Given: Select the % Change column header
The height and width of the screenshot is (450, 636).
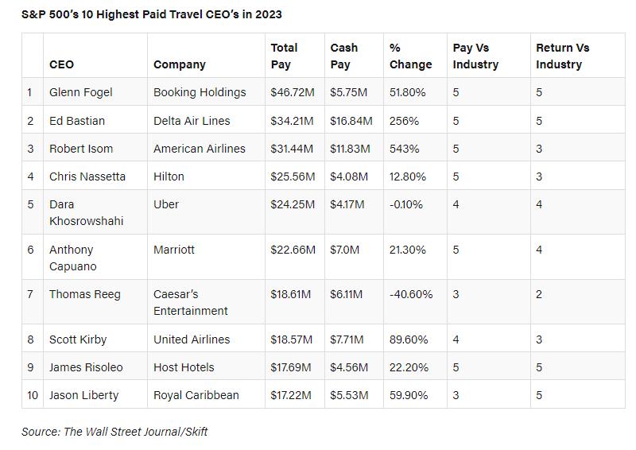Looking at the screenshot, I should pos(410,56).
